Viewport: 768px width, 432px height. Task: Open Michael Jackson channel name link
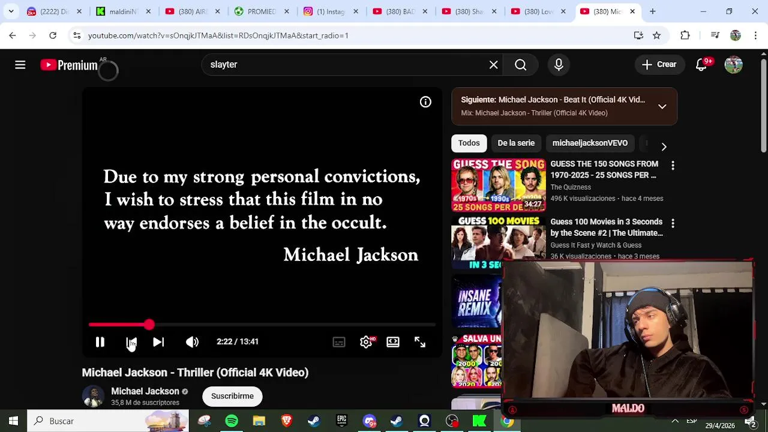145,391
